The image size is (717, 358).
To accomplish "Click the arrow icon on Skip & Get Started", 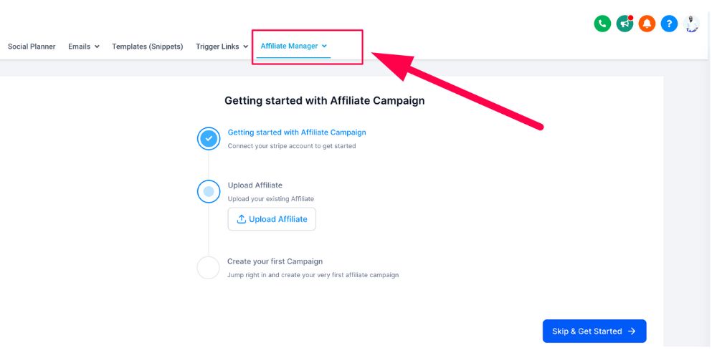I will tap(632, 332).
